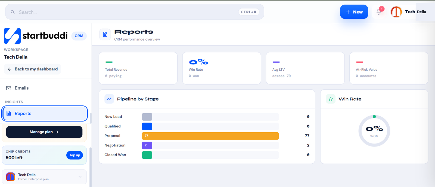435x187 pixels.
Task: Click the '0 accounts' text in At-Risk card
Action: pyautogui.click(x=366, y=76)
